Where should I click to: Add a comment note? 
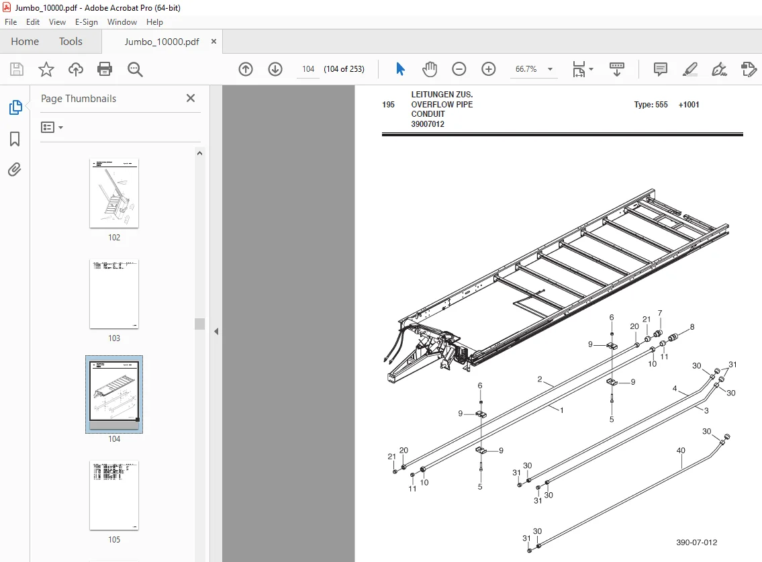pyautogui.click(x=661, y=69)
